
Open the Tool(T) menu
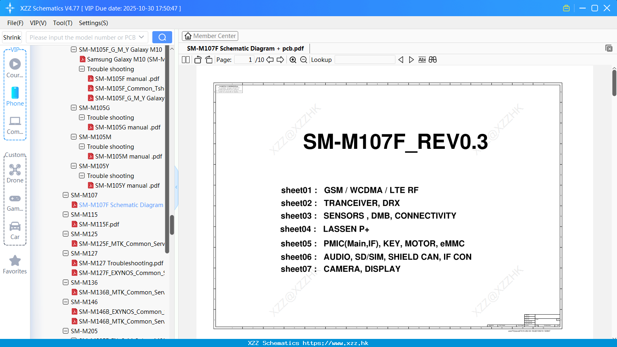(x=63, y=23)
